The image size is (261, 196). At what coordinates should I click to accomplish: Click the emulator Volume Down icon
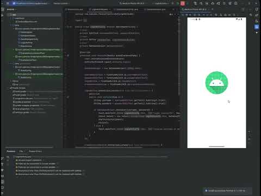[190, 15]
